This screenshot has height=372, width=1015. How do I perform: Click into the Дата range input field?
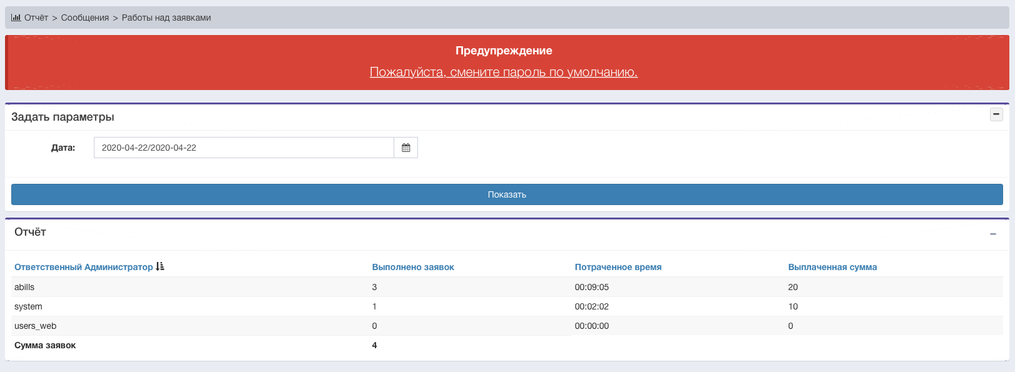(243, 148)
